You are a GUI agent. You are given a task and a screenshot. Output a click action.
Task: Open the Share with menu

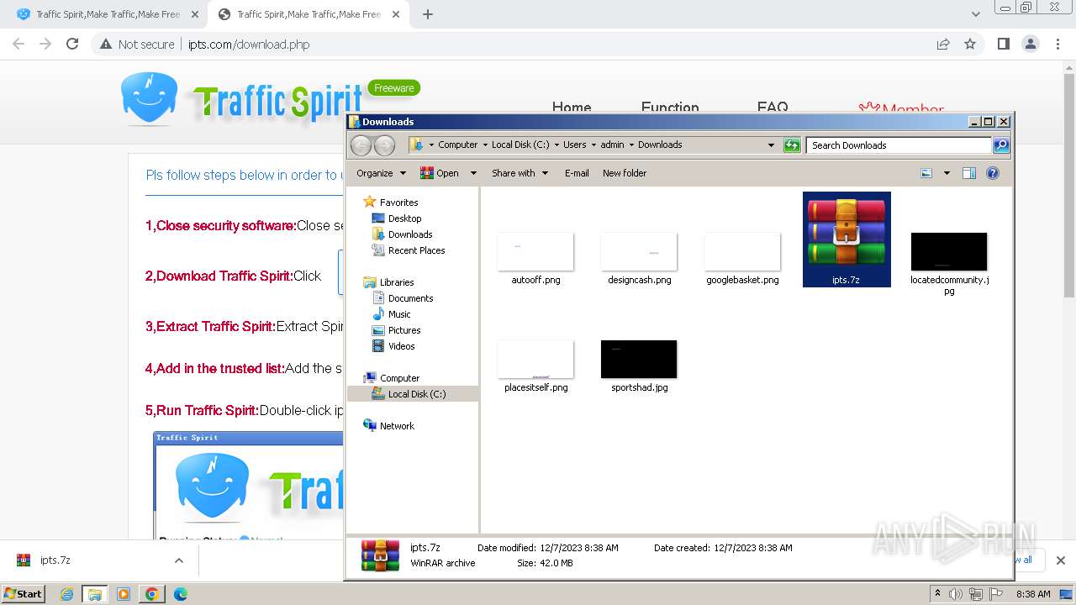pyautogui.click(x=520, y=173)
